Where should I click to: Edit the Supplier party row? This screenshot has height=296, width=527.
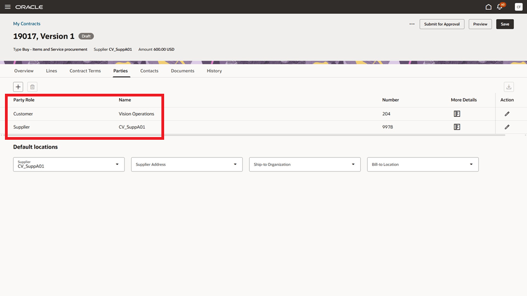coord(507,127)
